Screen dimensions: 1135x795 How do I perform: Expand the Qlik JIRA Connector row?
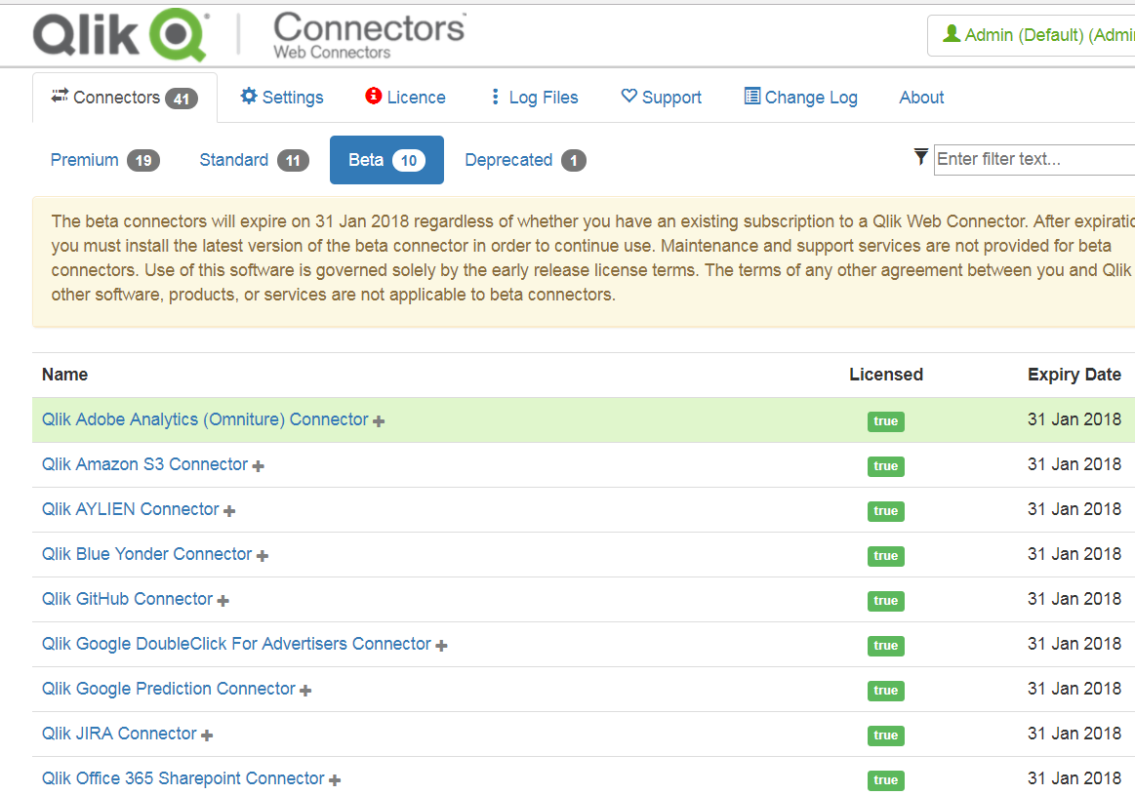pos(207,735)
